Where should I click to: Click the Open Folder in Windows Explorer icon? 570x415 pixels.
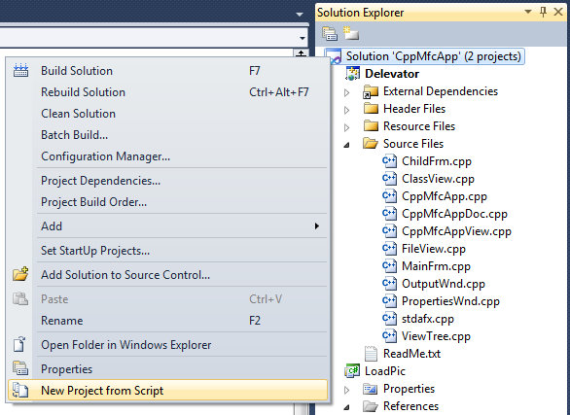[19, 344]
